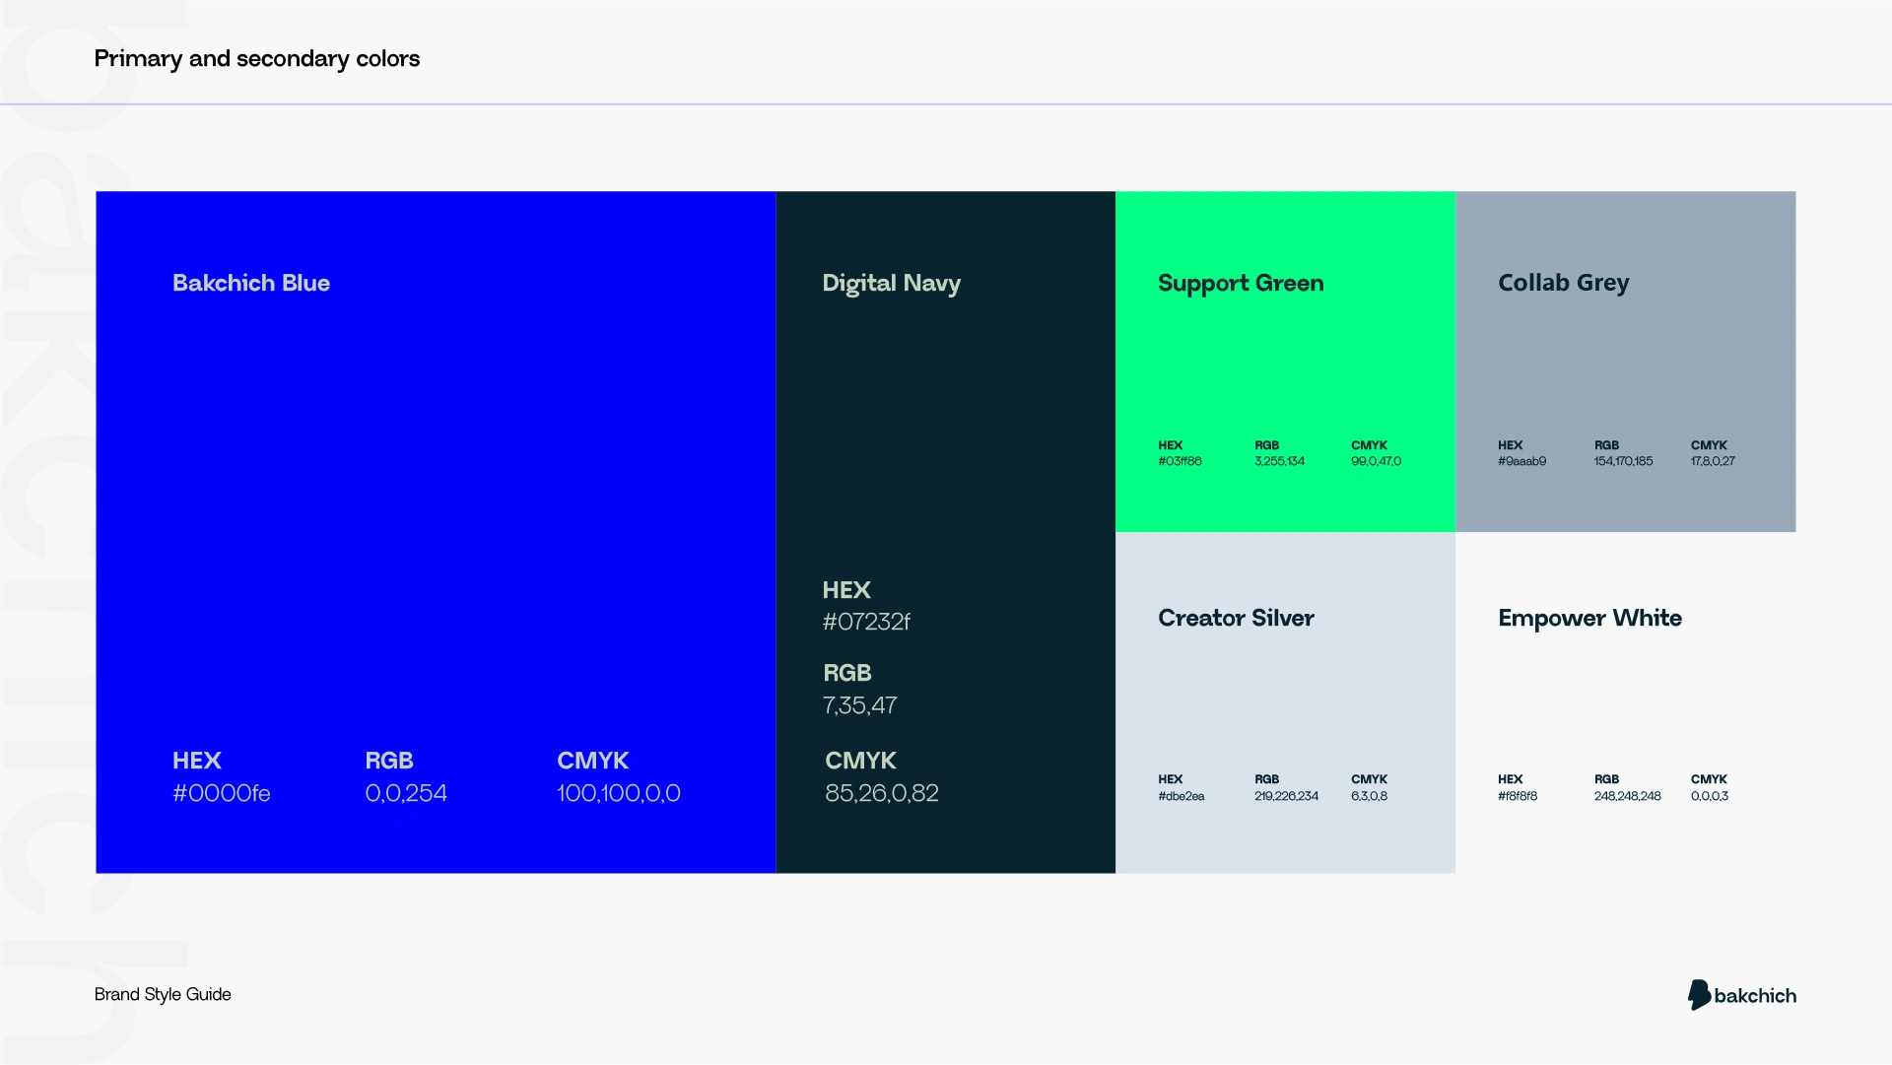The image size is (1892, 1065).
Task: Click the 'Empower White' swatch title
Action: click(x=1590, y=619)
